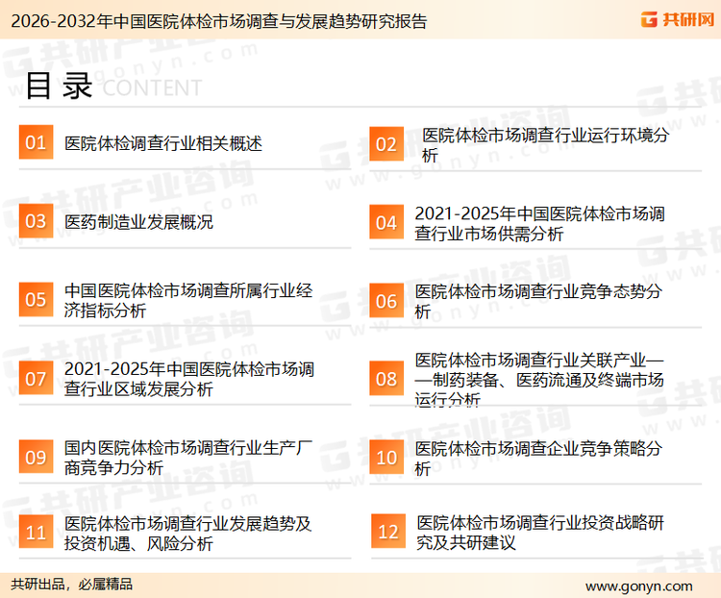721x598 pixels.
Task: Click the orange 08 number badge
Action: tap(386, 379)
